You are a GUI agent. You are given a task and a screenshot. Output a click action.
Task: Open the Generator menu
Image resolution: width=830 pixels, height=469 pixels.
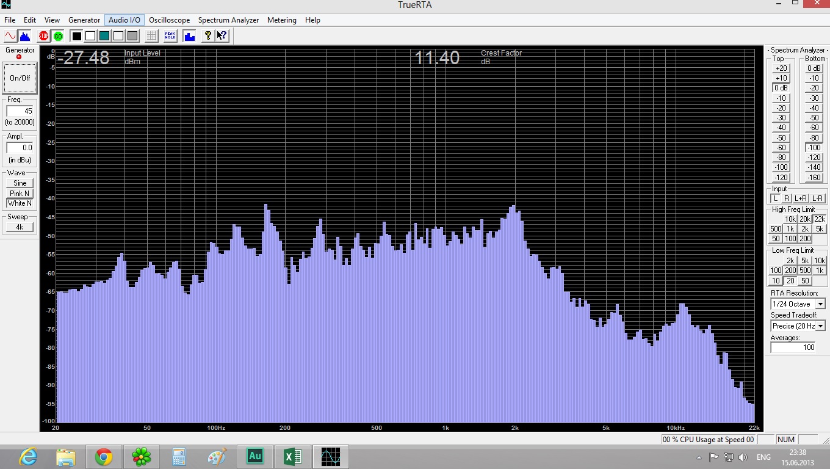[84, 20]
